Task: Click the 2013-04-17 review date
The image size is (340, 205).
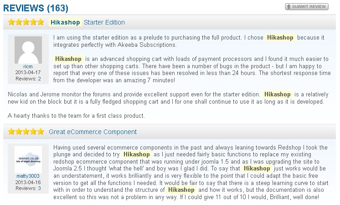Action: click(28, 72)
